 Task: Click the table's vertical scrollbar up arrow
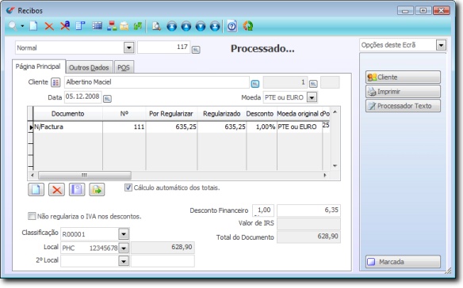tap(335, 112)
